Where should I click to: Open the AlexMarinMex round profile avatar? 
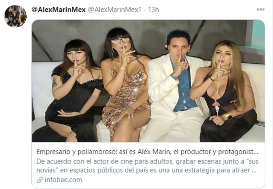click(15, 16)
